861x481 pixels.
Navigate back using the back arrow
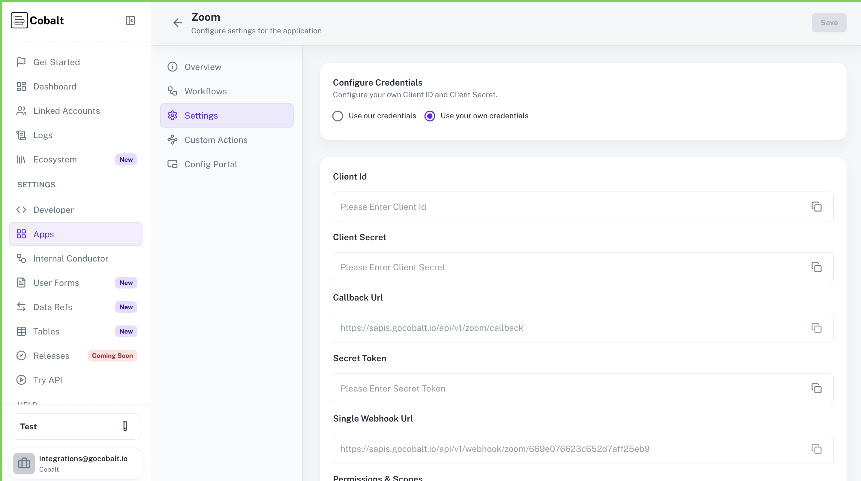pyautogui.click(x=178, y=23)
